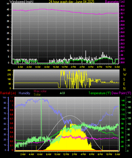This screenshot has height=158, width=132.
Task: Click '360' on the wind direction scale
Action: pos(9,70)
